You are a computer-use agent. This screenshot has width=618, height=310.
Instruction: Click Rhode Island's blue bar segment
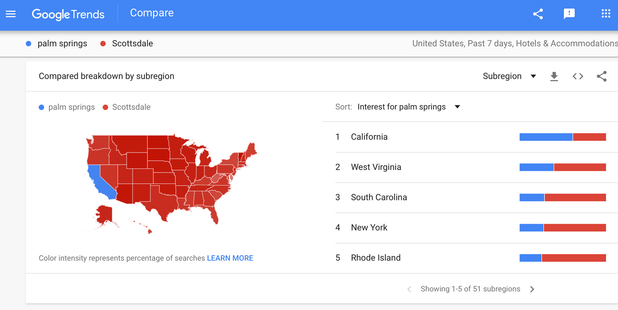coord(530,258)
